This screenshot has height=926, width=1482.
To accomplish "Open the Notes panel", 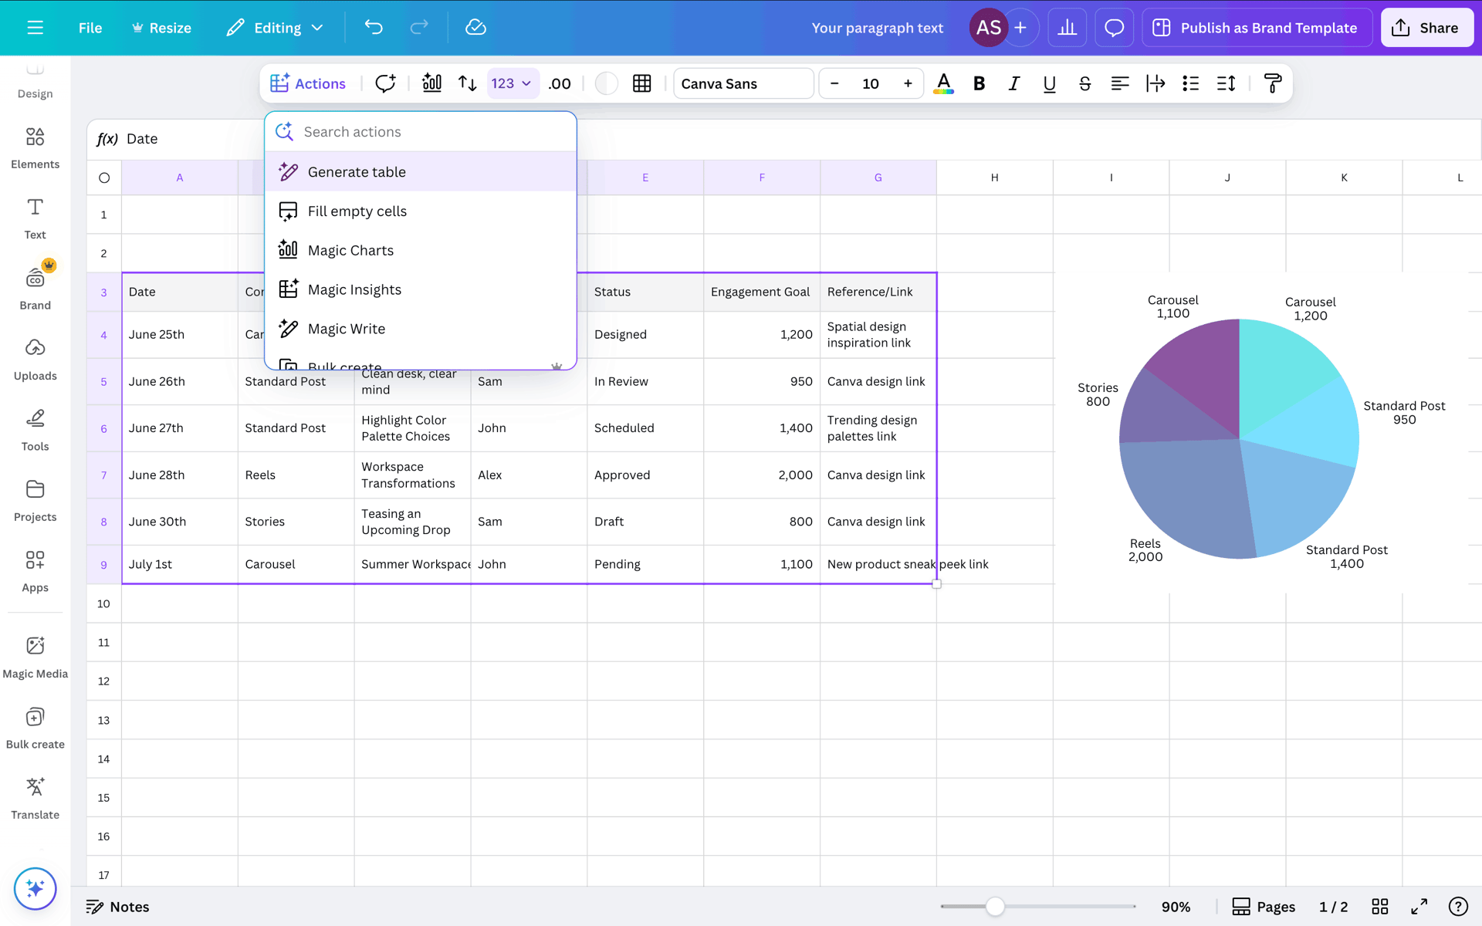I will (x=117, y=907).
